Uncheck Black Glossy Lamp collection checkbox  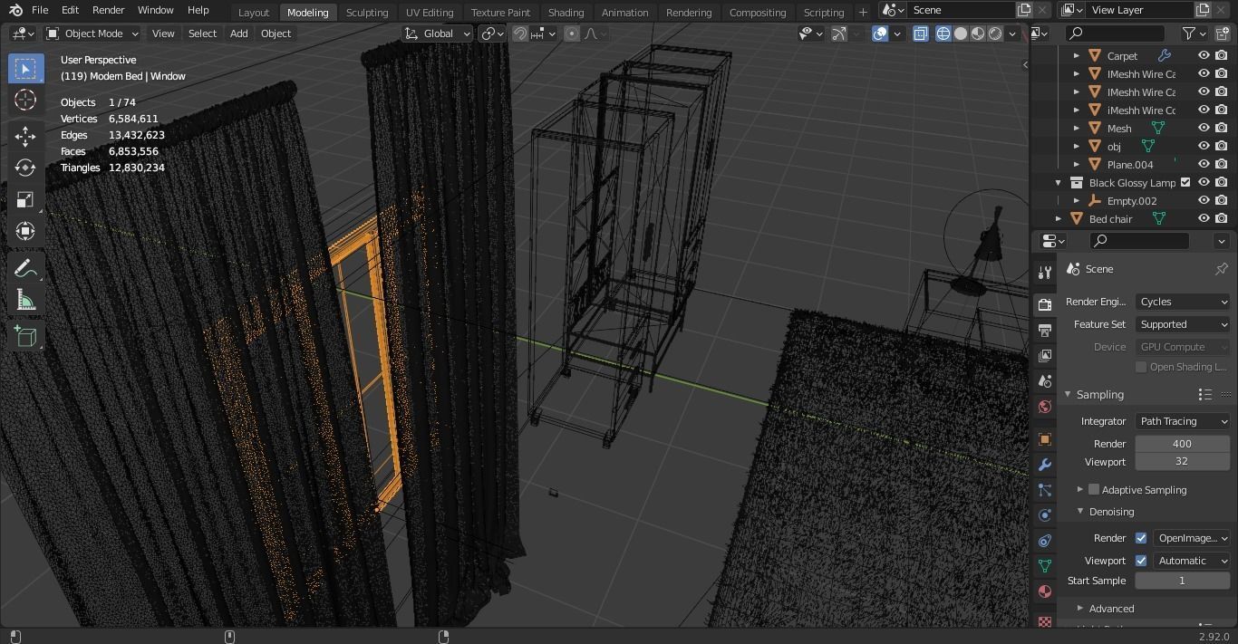coord(1185,182)
